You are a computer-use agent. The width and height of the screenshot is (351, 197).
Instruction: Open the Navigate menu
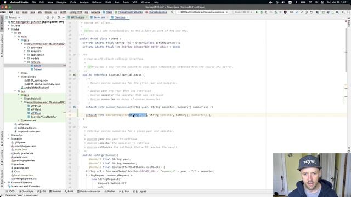coord(61,2)
